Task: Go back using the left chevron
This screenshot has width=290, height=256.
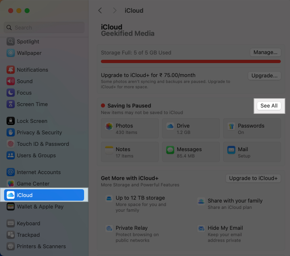Action: (100, 11)
